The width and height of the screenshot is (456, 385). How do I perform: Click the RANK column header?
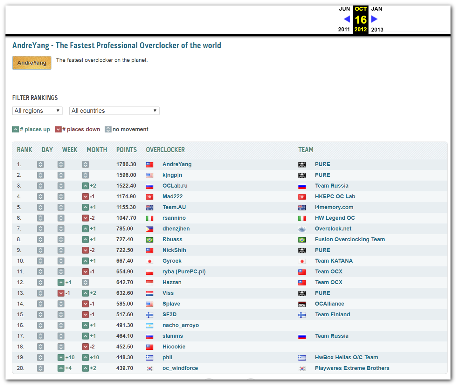tap(25, 150)
